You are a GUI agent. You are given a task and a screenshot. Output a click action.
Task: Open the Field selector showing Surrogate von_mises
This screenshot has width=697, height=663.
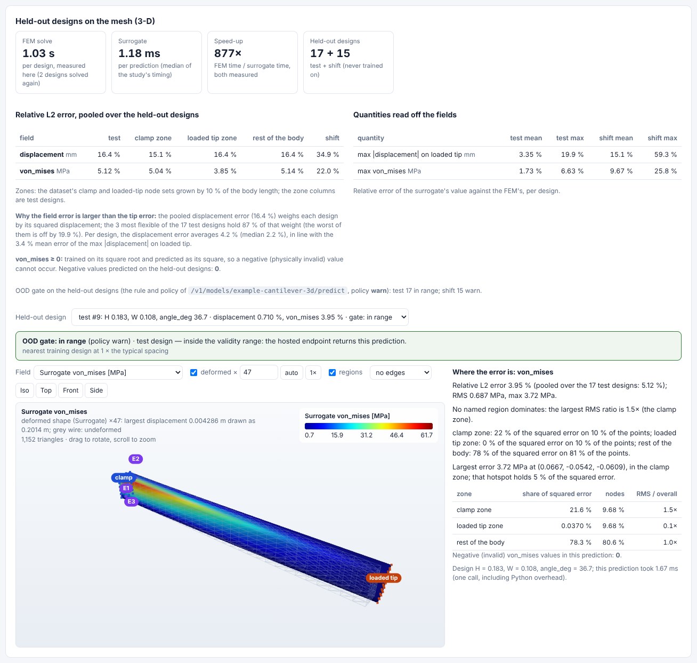click(x=108, y=372)
